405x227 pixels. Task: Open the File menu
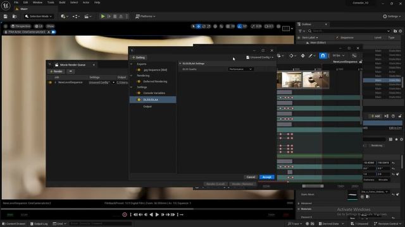(16, 3)
